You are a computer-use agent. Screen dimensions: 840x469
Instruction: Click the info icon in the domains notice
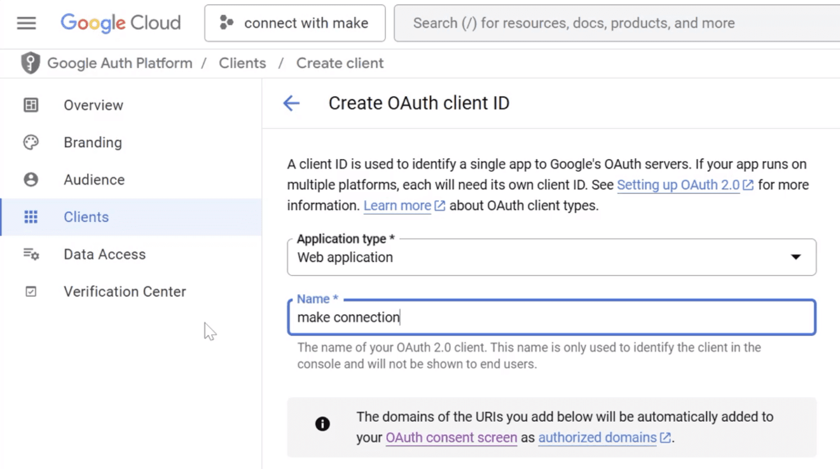pyautogui.click(x=322, y=424)
